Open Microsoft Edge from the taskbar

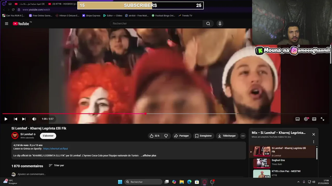(x=189, y=182)
